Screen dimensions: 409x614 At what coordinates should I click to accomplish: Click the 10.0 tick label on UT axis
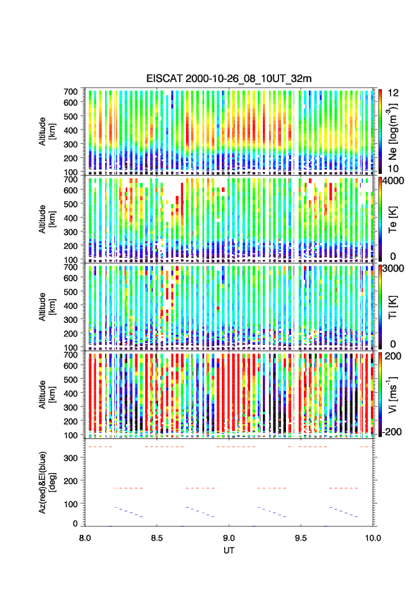373,537
